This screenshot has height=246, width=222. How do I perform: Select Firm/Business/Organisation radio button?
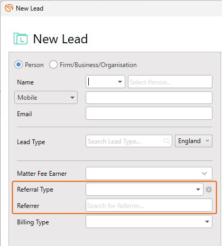(x=53, y=64)
